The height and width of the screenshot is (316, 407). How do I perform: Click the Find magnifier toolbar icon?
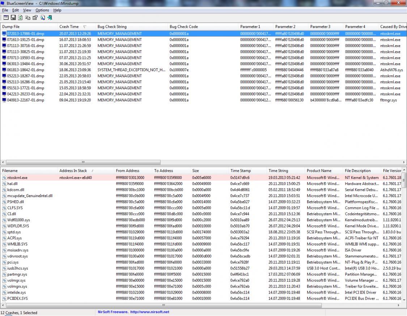coord(43,18)
